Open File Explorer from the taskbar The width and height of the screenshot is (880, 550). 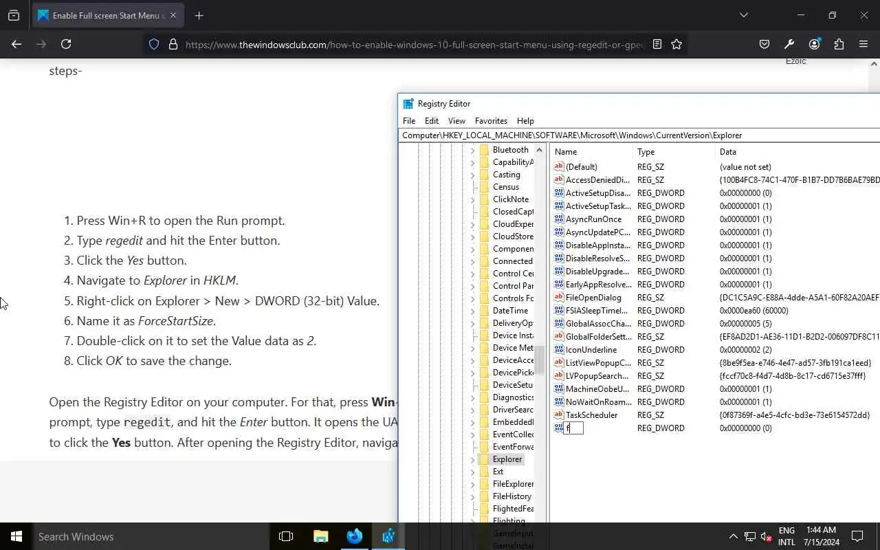pos(320,536)
